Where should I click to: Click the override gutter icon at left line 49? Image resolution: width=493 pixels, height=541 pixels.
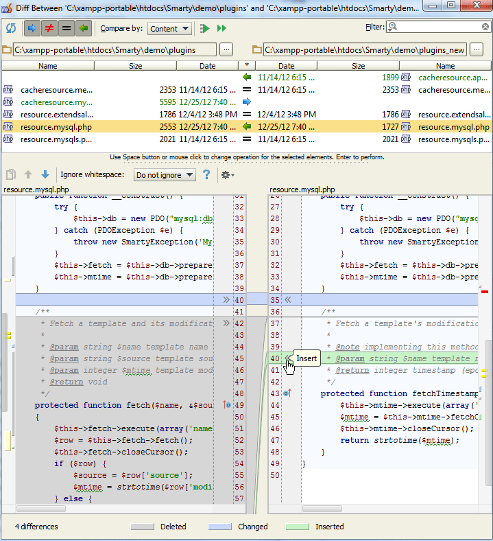226,404
